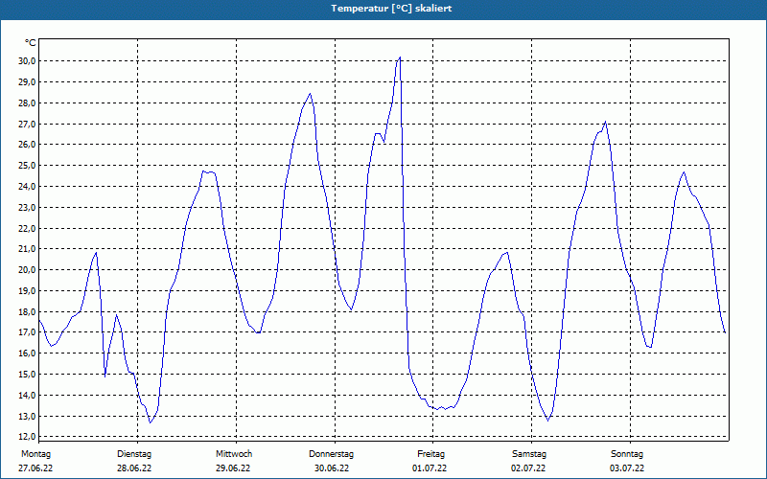Click the Samstag day label
Screen dimensions: 767x479
click(x=529, y=454)
